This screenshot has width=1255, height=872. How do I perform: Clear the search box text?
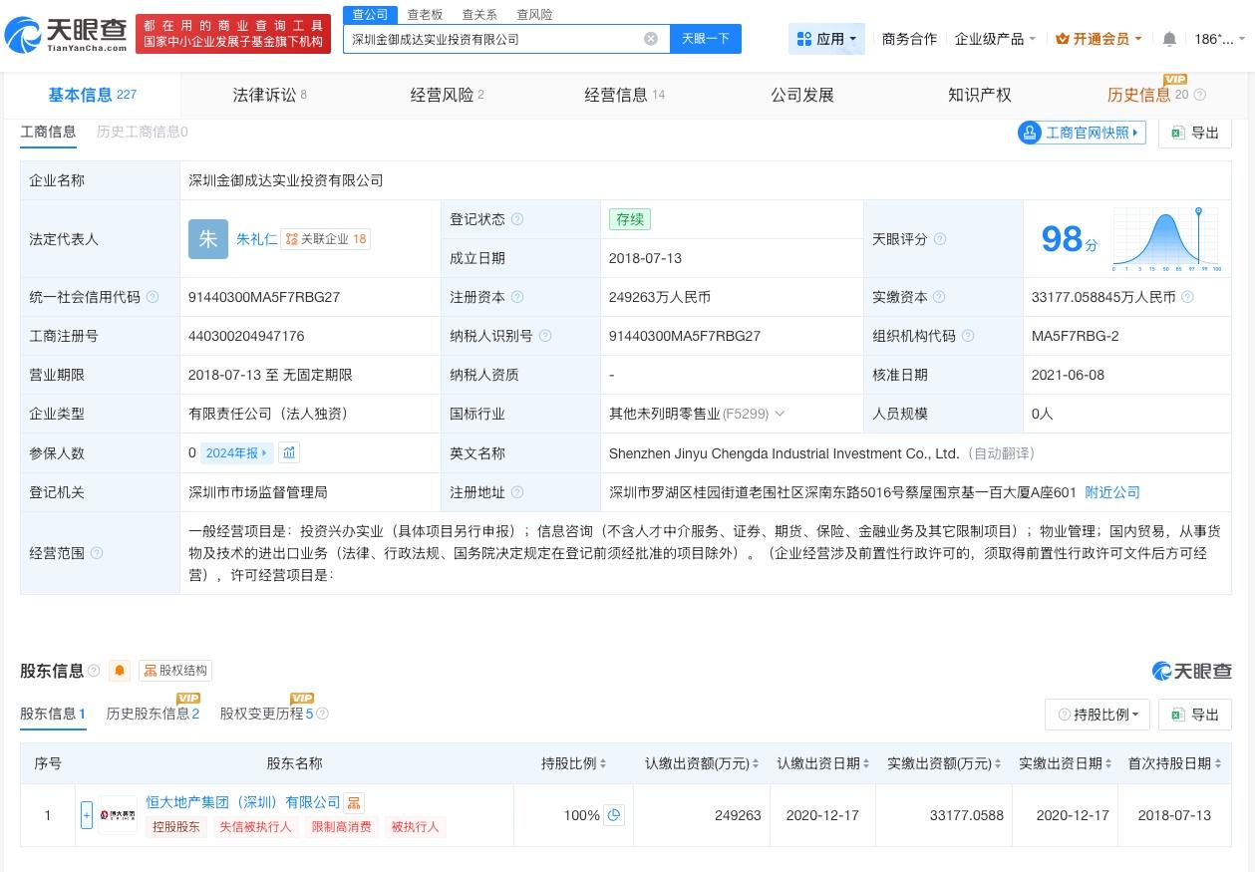point(651,39)
